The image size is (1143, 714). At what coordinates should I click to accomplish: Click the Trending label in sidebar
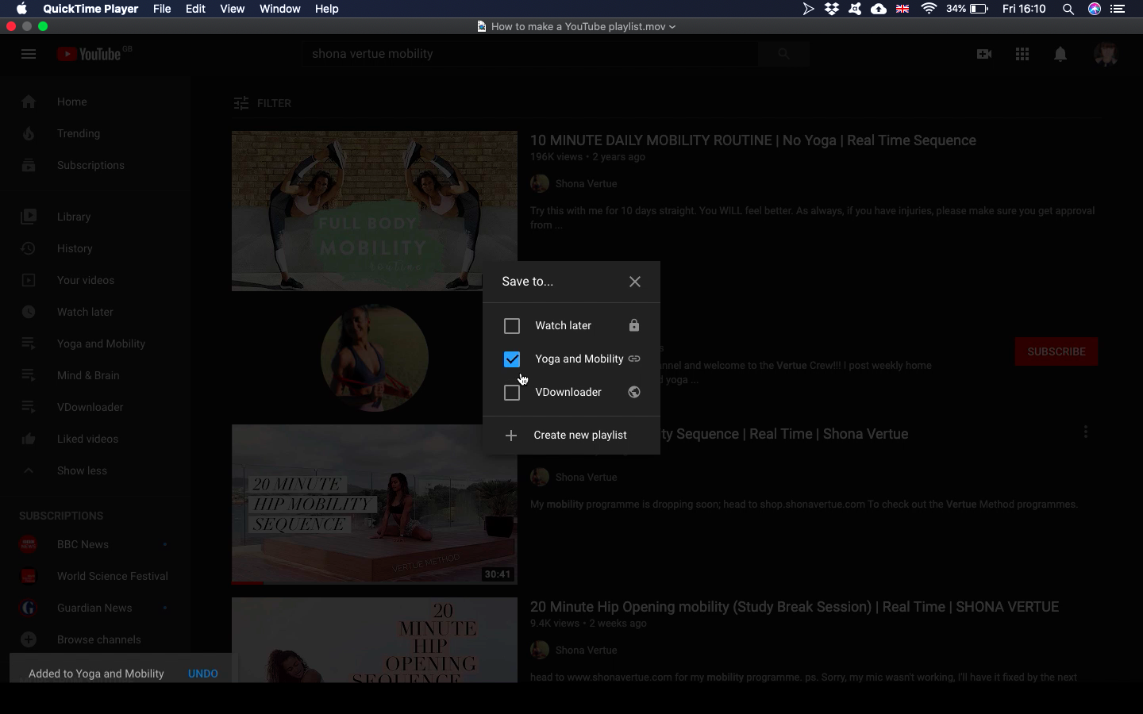tap(79, 133)
